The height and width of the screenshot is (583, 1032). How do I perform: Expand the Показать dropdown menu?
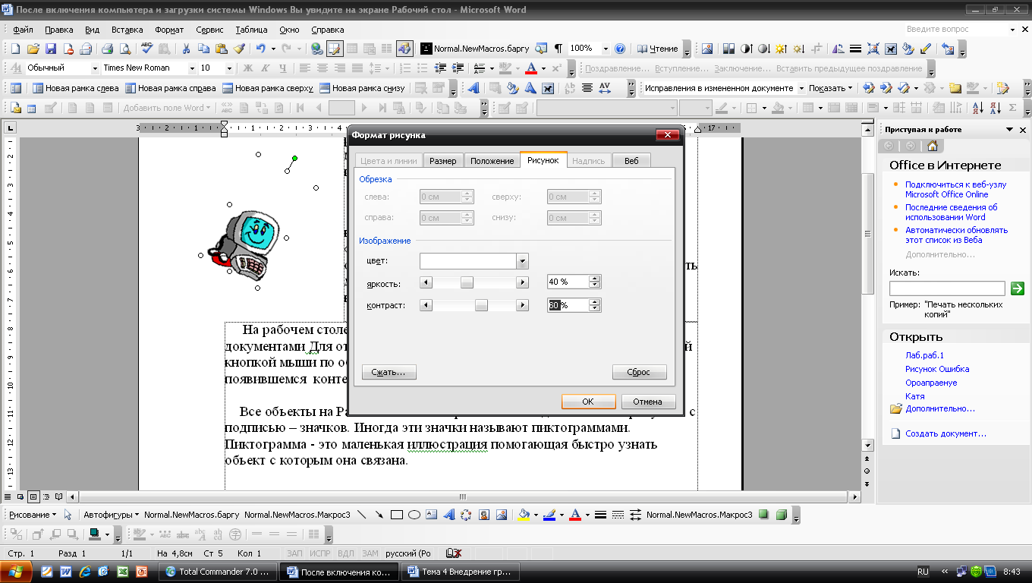click(x=832, y=88)
